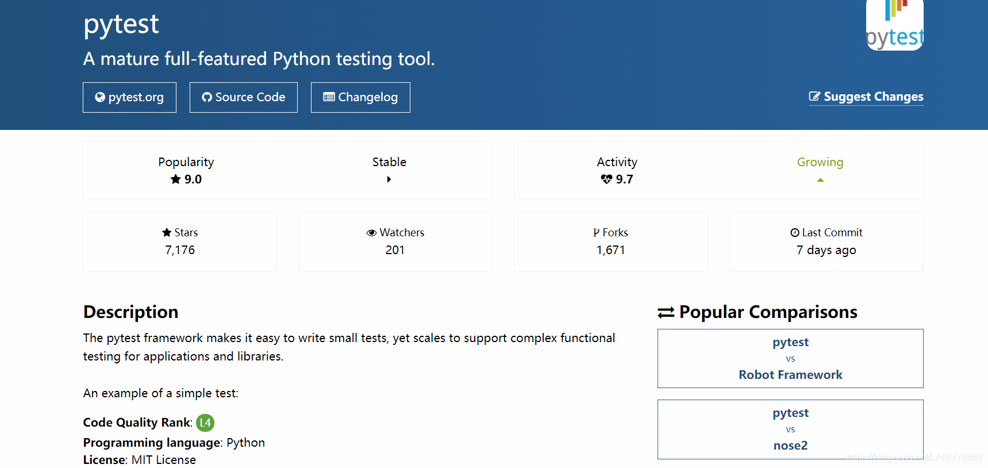The height and width of the screenshot is (468, 988).
Task: Click the L4 code quality badge
Action: click(205, 423)
